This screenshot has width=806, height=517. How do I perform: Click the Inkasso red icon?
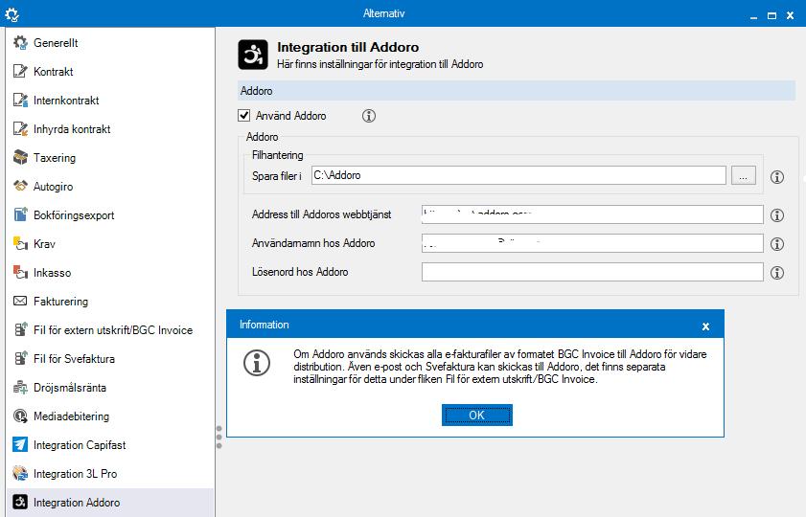coord(20,272)
